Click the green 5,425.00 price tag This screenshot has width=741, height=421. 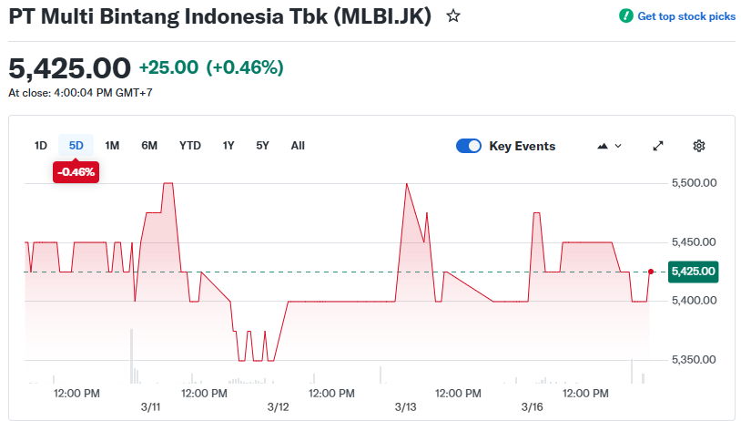coord(693,272)
